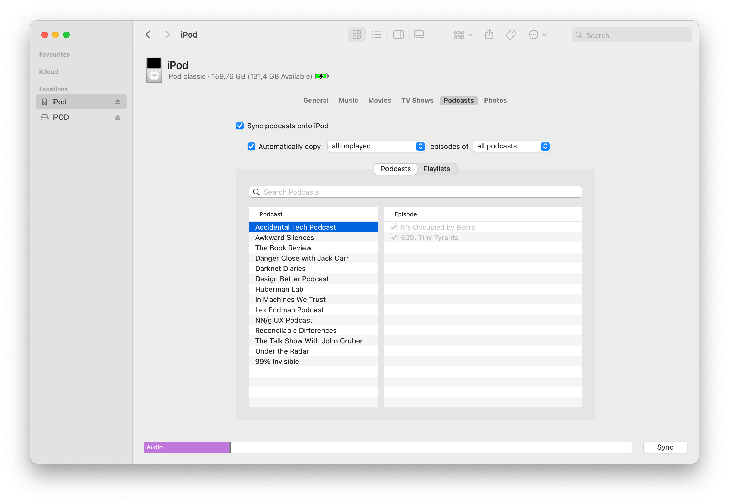Select Huberman Lab podcast
Viewport: 729px width, 504px height.
(x=313, y=289)
